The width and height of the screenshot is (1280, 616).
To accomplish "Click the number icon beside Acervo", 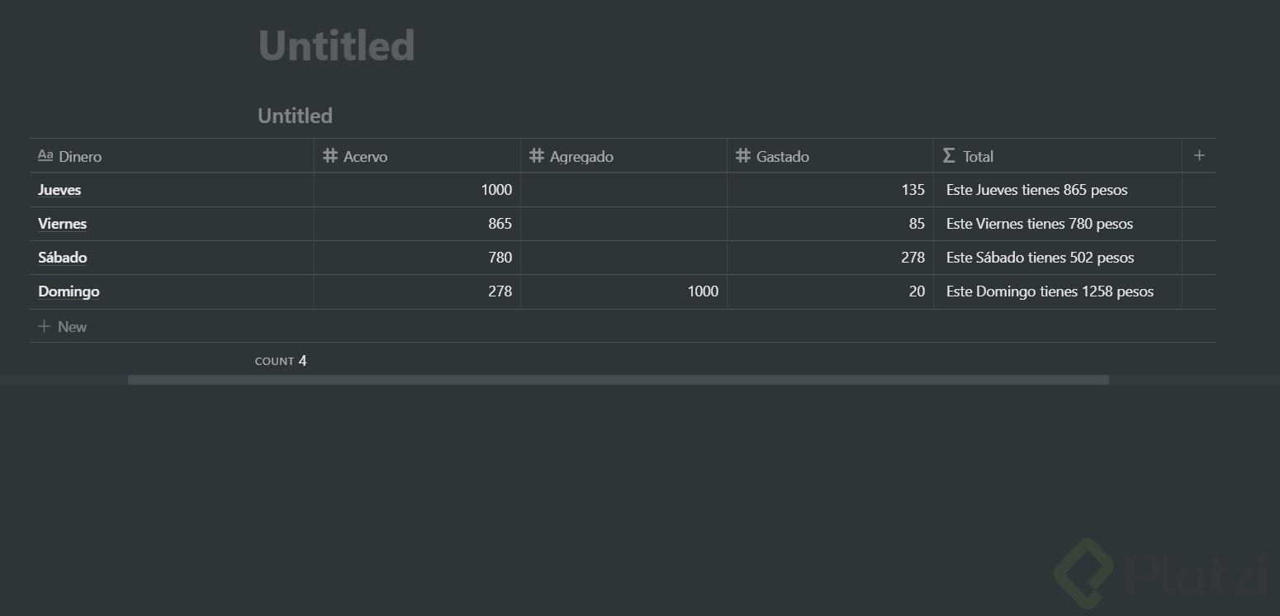I will click(330, 155).
